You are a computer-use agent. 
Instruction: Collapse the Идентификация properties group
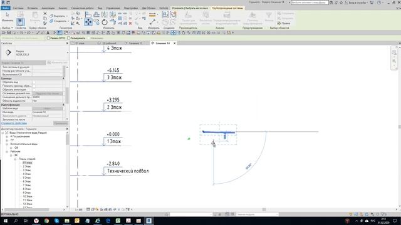pyautogui.click(x=63, y=104)
